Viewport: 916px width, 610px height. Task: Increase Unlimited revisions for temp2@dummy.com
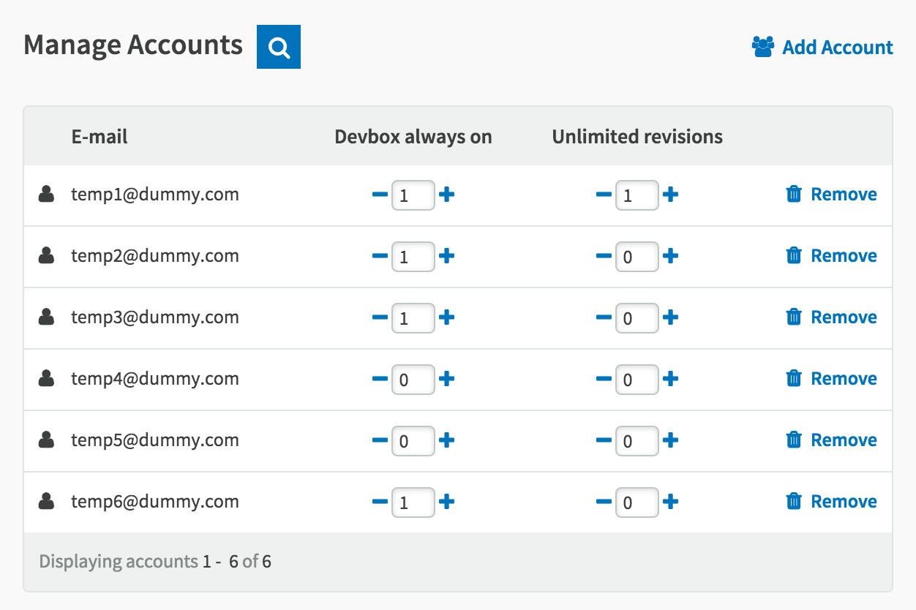670,256
